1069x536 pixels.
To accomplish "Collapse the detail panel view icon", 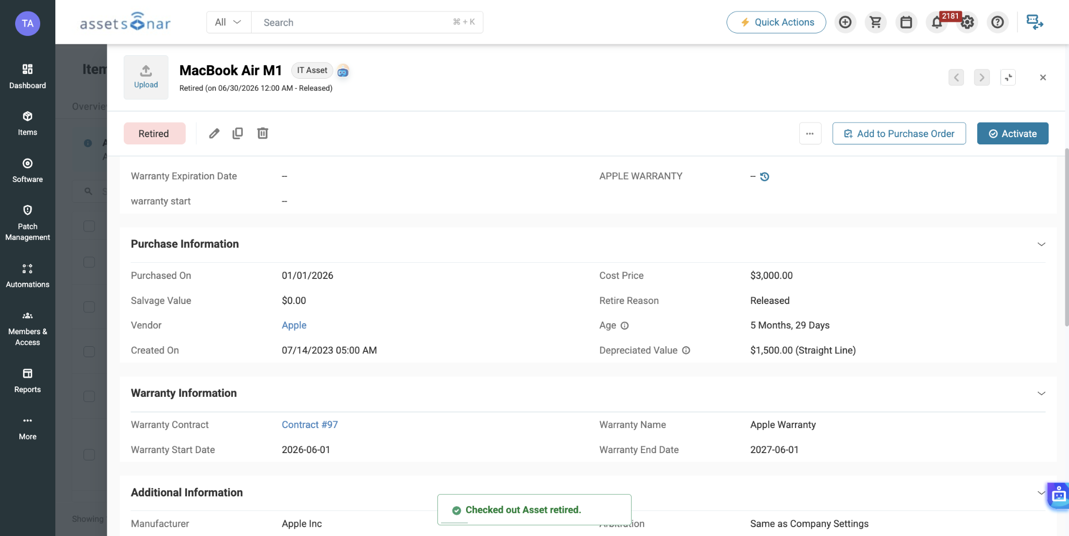I will 1008,78.
